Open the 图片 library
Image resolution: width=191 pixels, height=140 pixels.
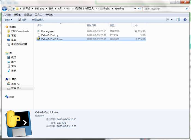coord(14,62)
